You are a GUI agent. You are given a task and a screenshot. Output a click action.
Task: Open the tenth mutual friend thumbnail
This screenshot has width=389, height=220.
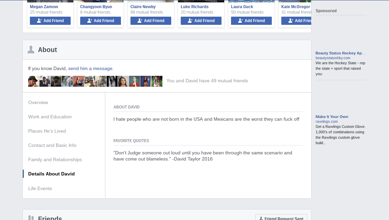coord(135,81)
